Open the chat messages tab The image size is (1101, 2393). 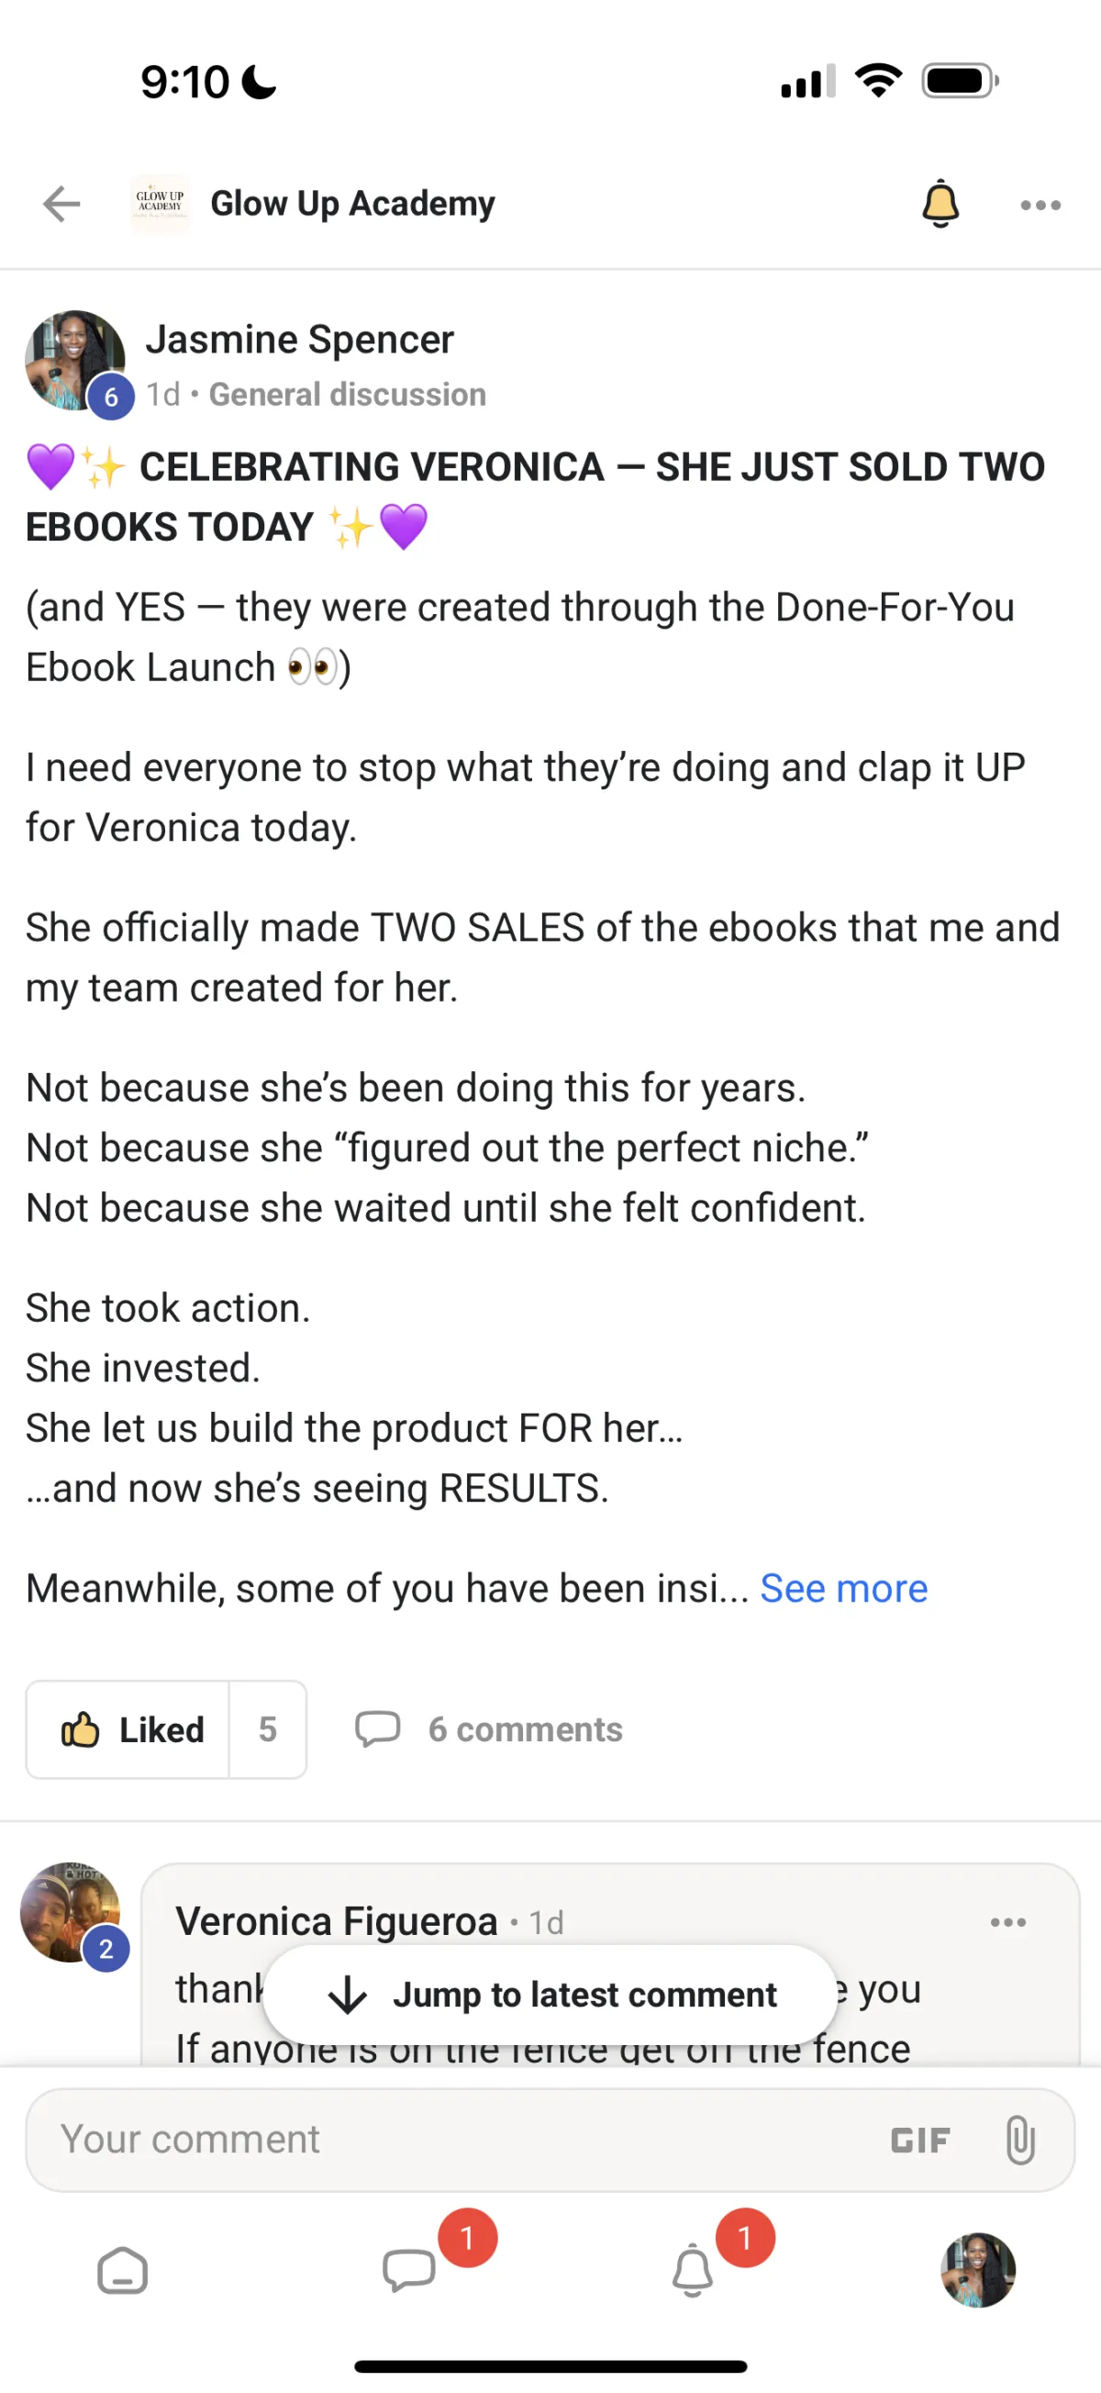408,2270
